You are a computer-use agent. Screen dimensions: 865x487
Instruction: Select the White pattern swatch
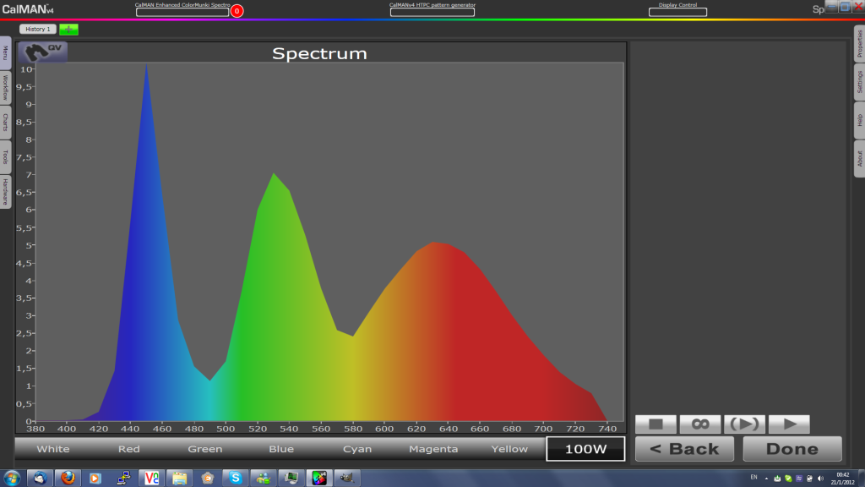pyautogui.click(x=52, y=449)
